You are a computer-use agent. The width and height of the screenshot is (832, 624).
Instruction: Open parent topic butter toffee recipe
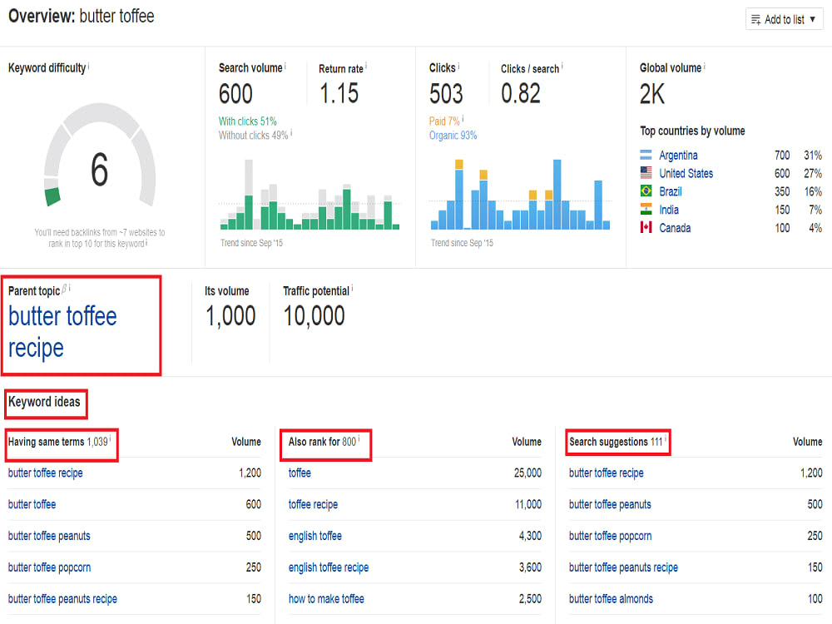(62, 332)
